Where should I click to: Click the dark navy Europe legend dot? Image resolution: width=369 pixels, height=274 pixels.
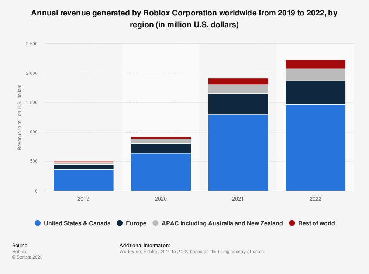click(x=120, y=223)
